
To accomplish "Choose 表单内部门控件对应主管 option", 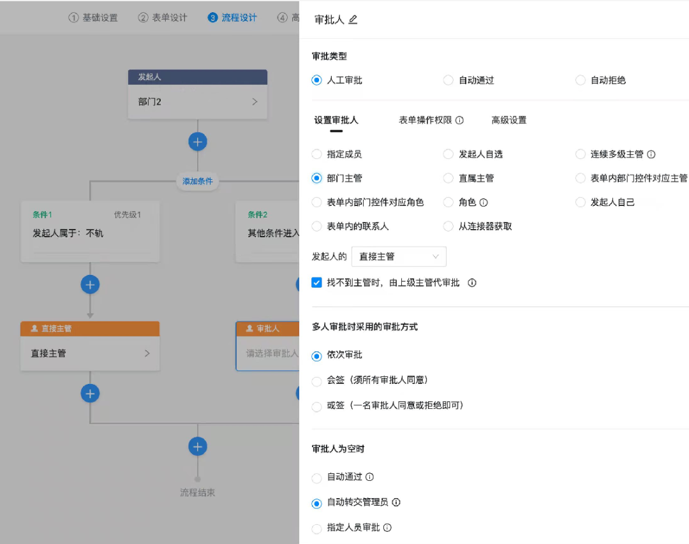I will pyautogui.click(x=580, y=179).
